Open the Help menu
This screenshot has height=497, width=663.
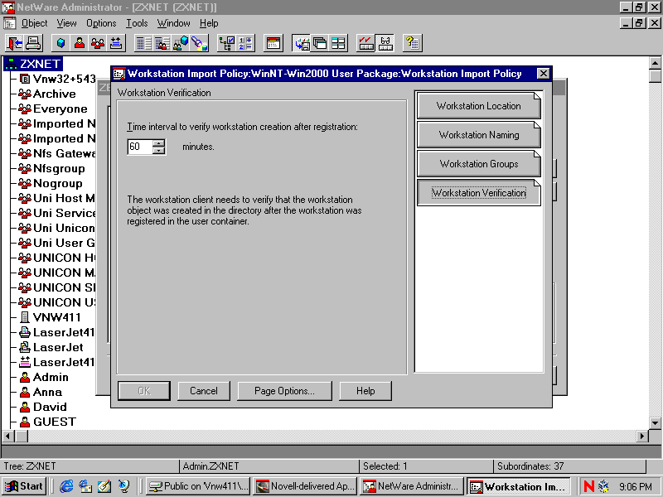coord(209,23)
